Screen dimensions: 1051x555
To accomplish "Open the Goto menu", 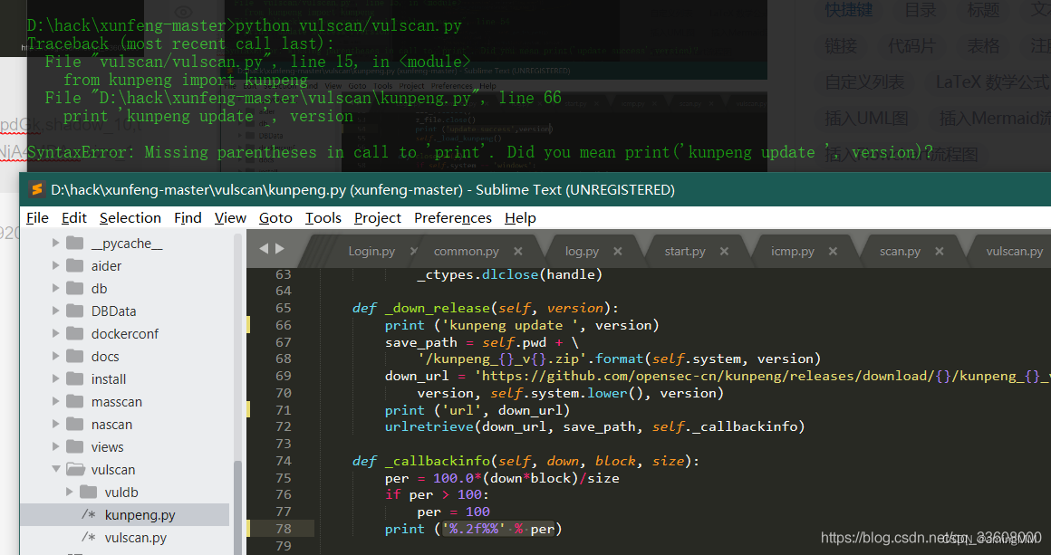I will tap(275, 218).
